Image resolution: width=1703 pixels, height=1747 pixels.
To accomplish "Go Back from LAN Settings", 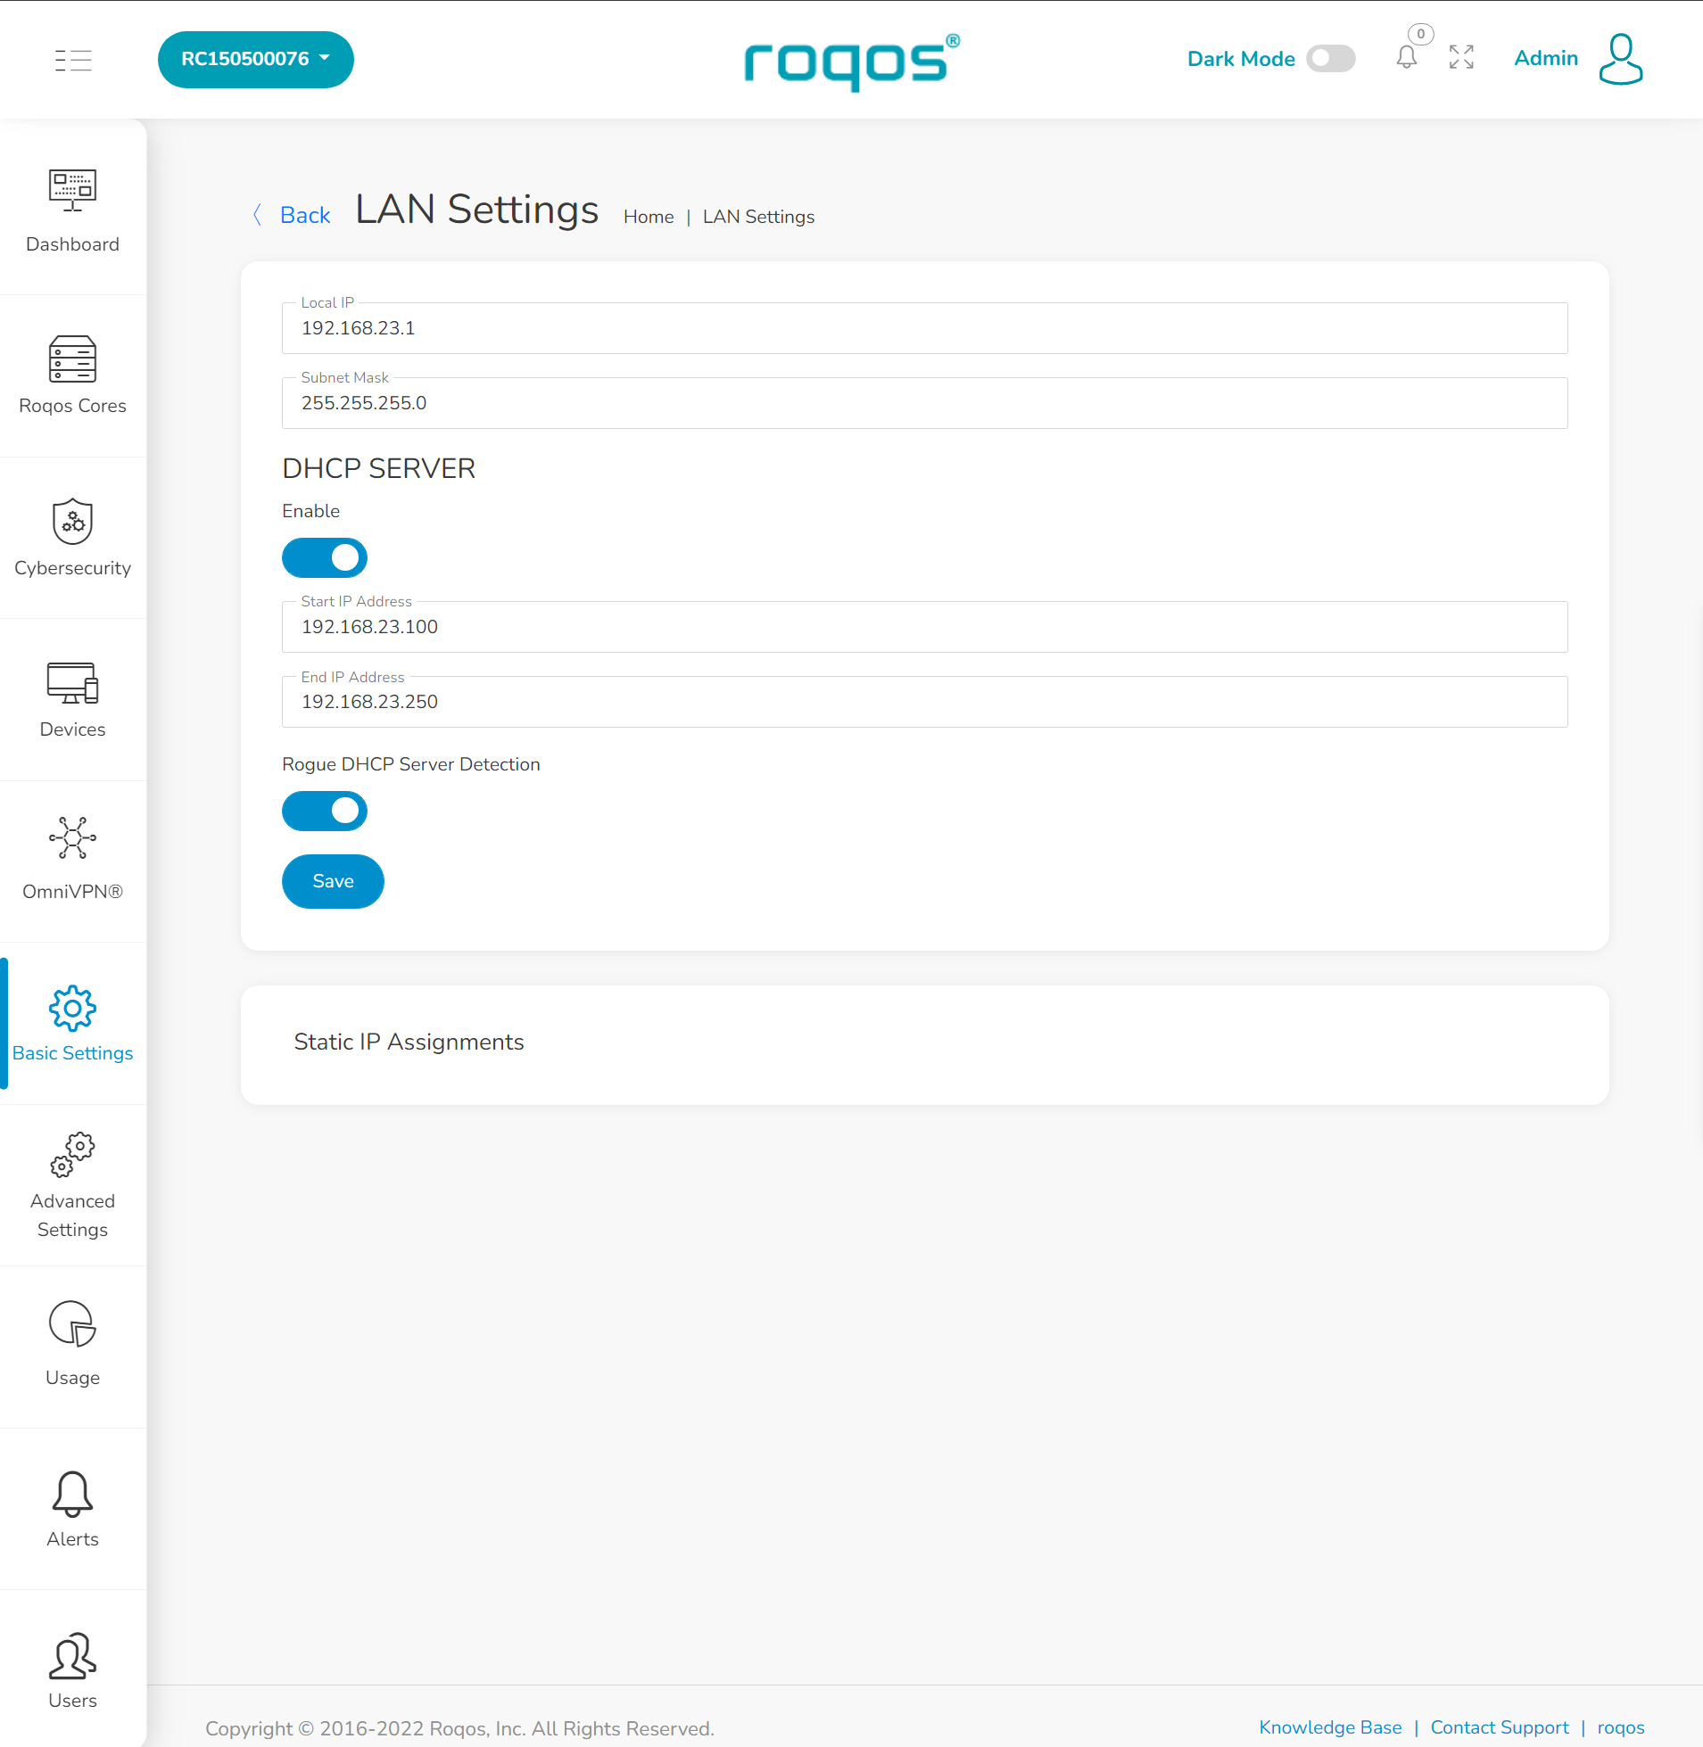I will point(304,215).
